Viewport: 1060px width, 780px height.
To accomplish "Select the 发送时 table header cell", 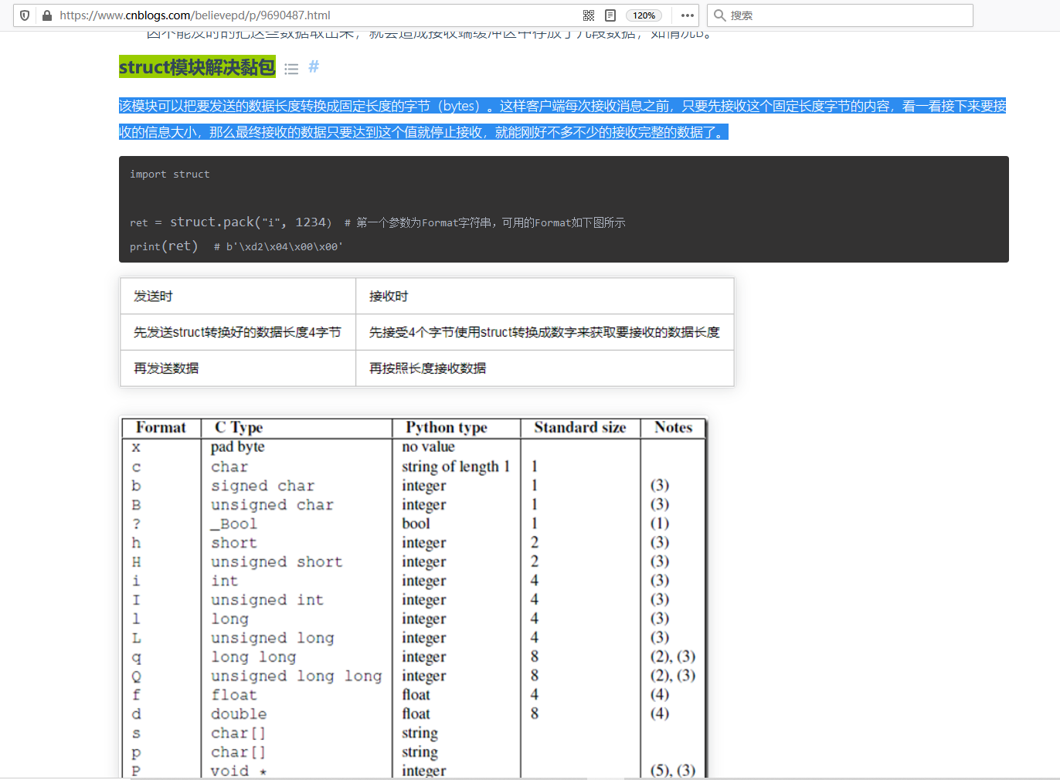I will pyautogui.click(x=238, y=296).
